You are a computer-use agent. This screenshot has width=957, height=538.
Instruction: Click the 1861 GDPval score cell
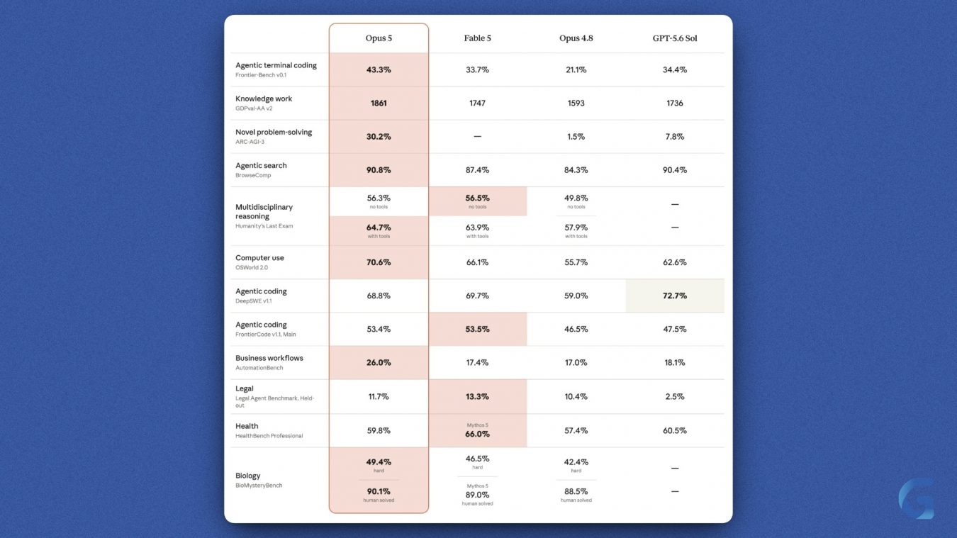(x=379, y=103)
